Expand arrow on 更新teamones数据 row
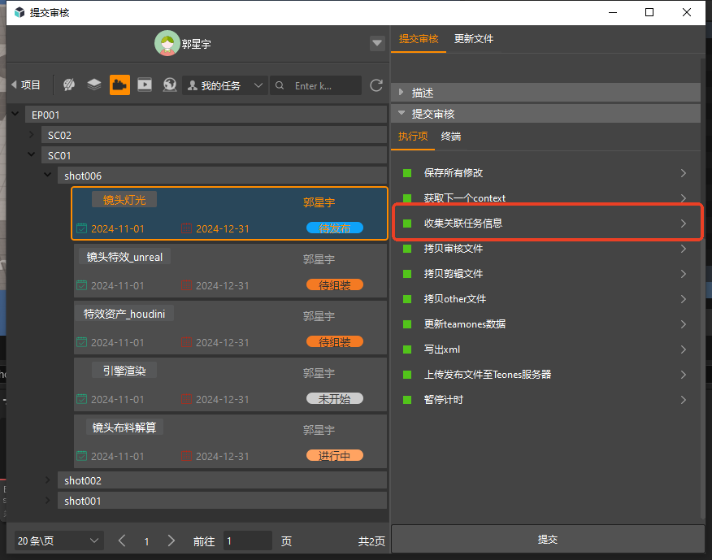The image size is (712, 560). (x=684, y=324)
